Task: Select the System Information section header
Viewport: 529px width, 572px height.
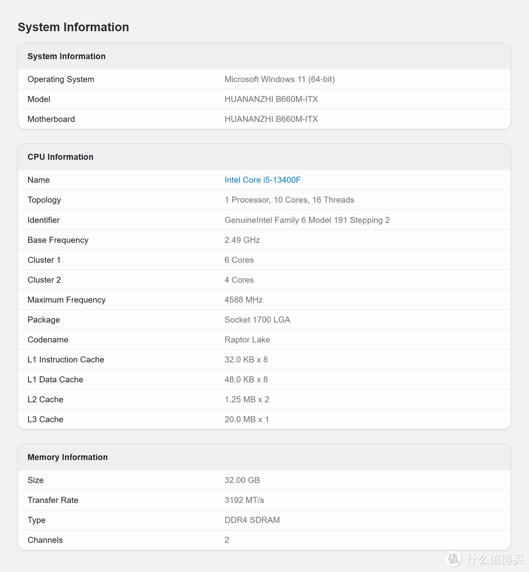Action: pos(264,56)
